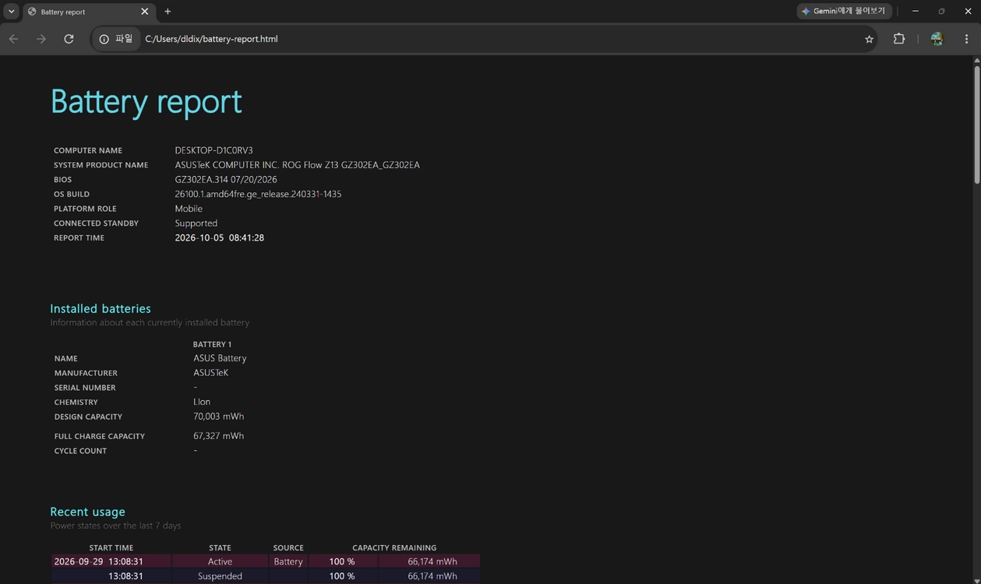Click the battery name ASUS Battery

220,358
